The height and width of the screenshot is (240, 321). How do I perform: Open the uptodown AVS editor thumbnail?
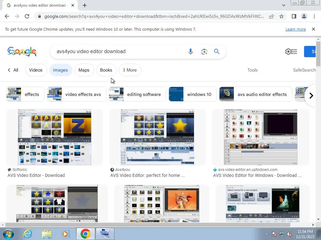coord(260,137)
